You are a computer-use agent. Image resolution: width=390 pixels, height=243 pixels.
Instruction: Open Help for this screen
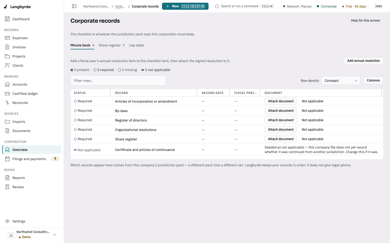365,21
